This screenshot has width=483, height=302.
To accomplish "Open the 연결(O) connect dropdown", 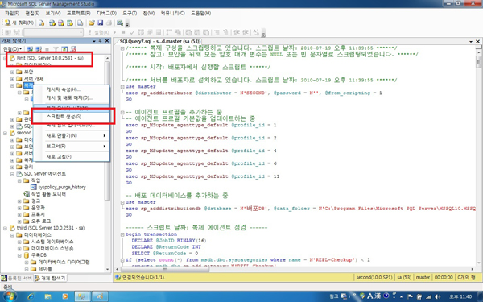I will (12, 48).
